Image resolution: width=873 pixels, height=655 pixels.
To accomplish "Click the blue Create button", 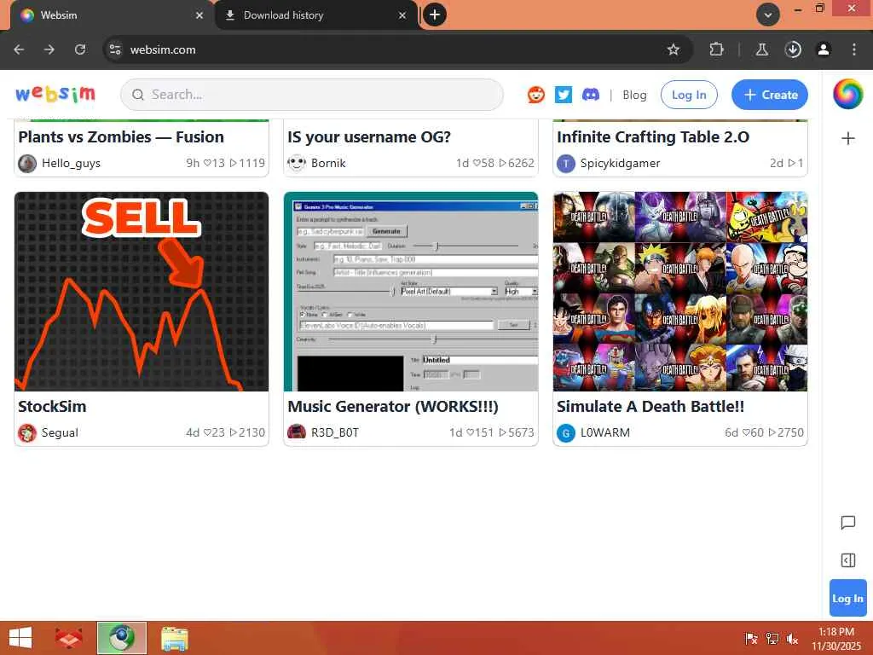I will pyautogui.click(x=770, y=95).
